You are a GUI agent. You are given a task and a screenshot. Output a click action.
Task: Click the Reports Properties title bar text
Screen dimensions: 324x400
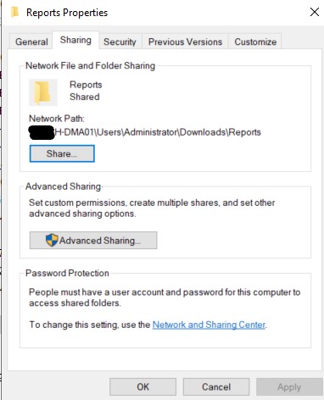[x=67, y=13]
